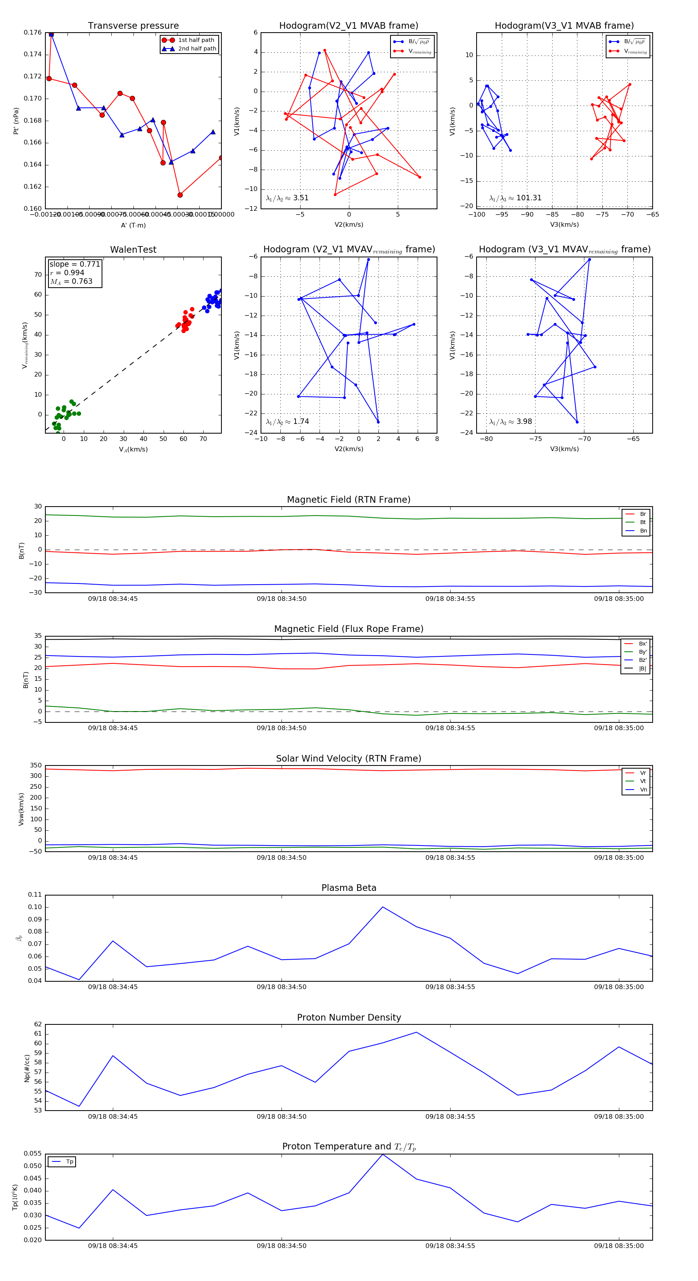Select the '2nd half path' legend entry
This screenshot has width=698, height=1281.
pos(189,49)
